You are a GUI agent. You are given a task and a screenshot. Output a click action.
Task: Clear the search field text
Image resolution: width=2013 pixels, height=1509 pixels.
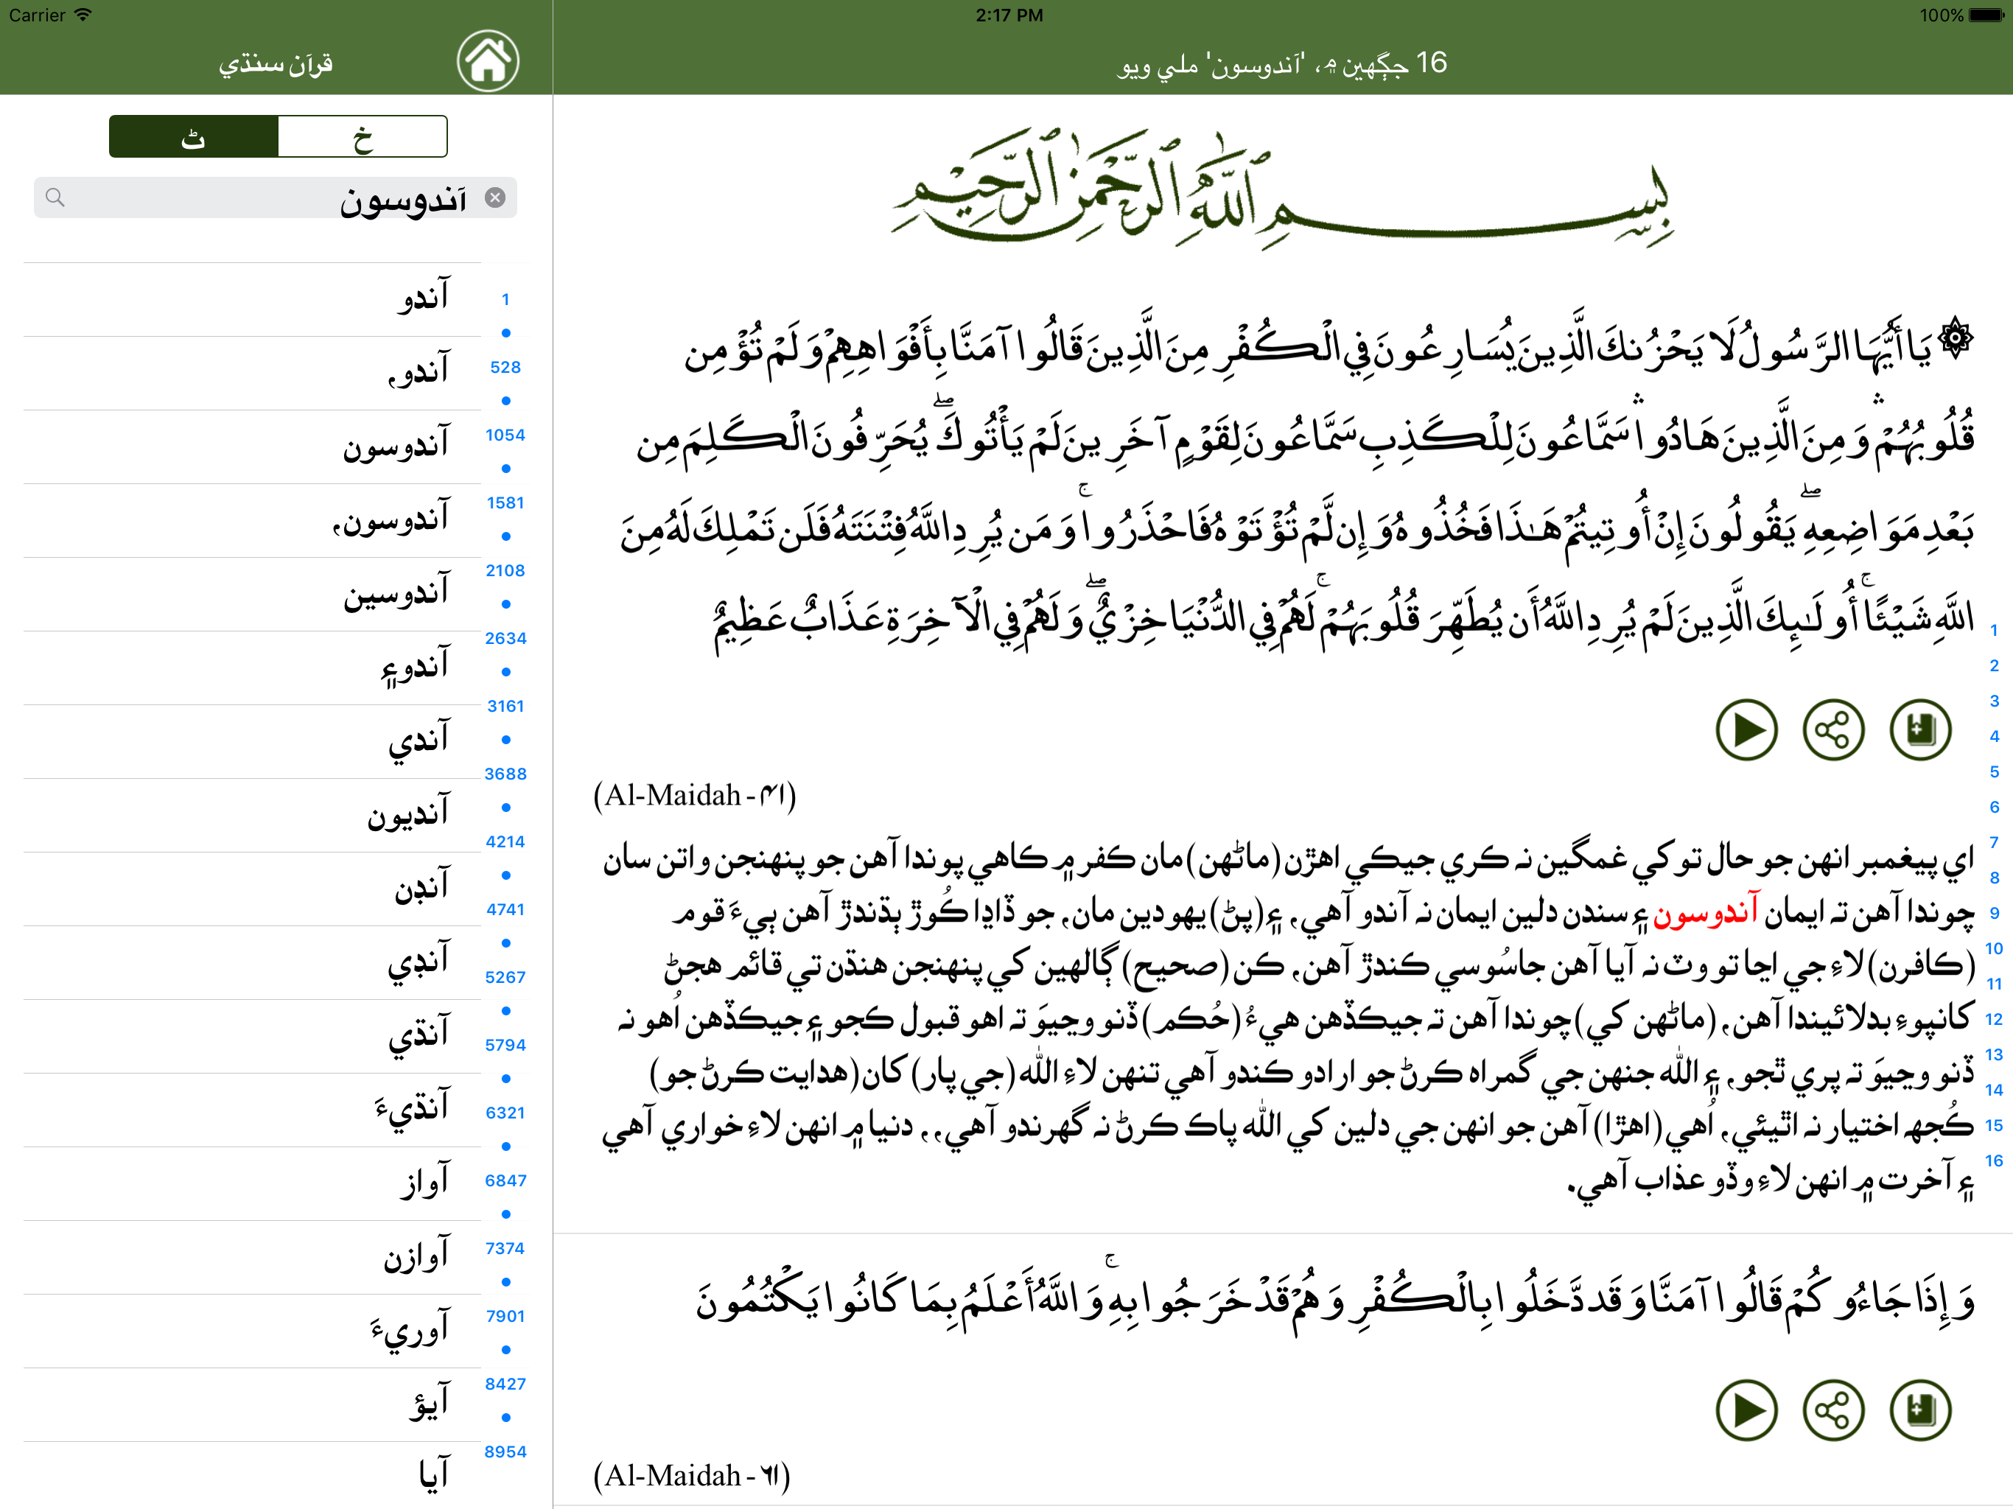(495, 197)
